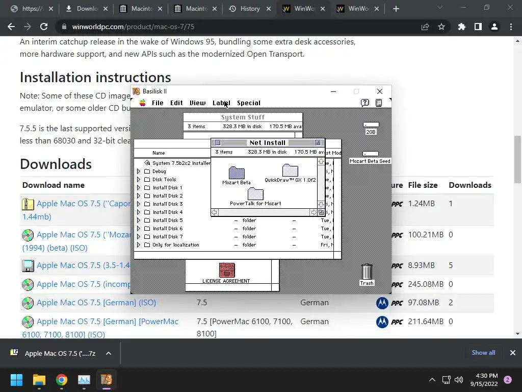The width and height of the screenshot is (522, 392).
Task: Open the Chrome profile avatar
Action: point(494,27)
